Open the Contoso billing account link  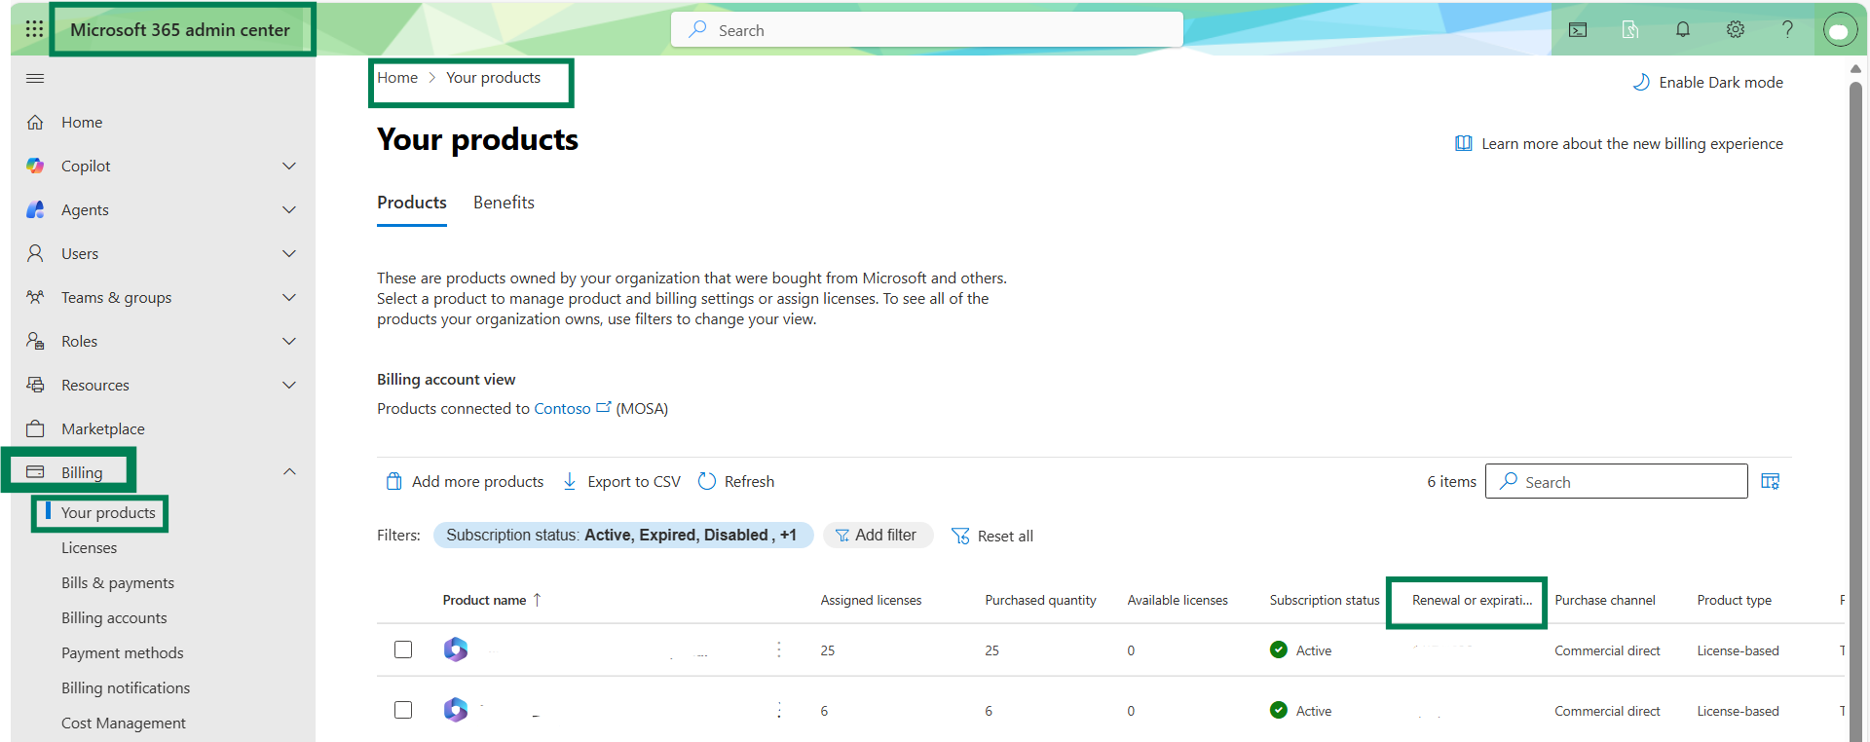(562, 408)
